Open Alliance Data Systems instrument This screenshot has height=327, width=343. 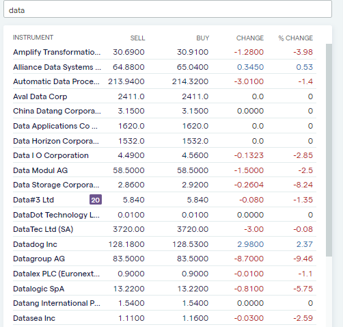pyautogui.click(x=57, y=67)
